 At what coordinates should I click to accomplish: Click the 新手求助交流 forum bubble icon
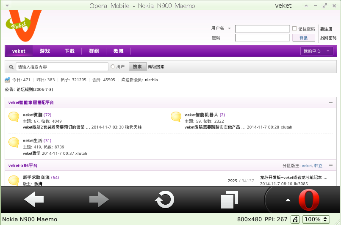pos(14,180)
